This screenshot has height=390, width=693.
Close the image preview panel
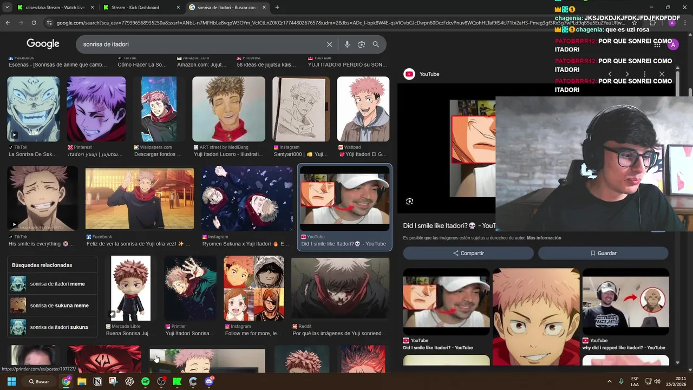tap(662, 74)
